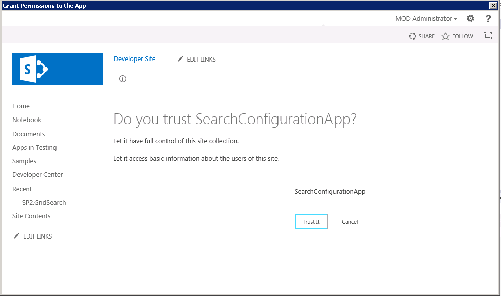
Task: Click the Recent navigation heading
Action: tap(22, 189)
